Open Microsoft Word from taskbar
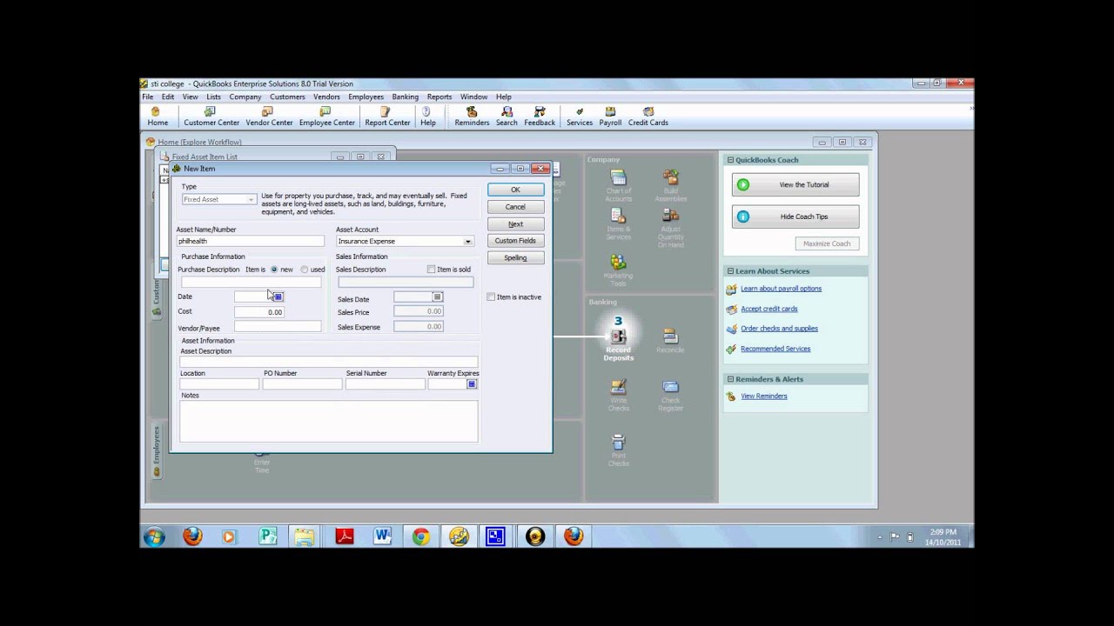Viewport: 1114px width, 626px height. click(x=382, y=536)
